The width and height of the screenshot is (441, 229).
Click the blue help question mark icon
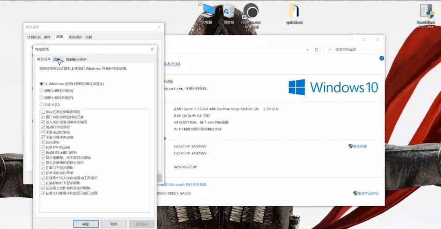coord(382,58)
